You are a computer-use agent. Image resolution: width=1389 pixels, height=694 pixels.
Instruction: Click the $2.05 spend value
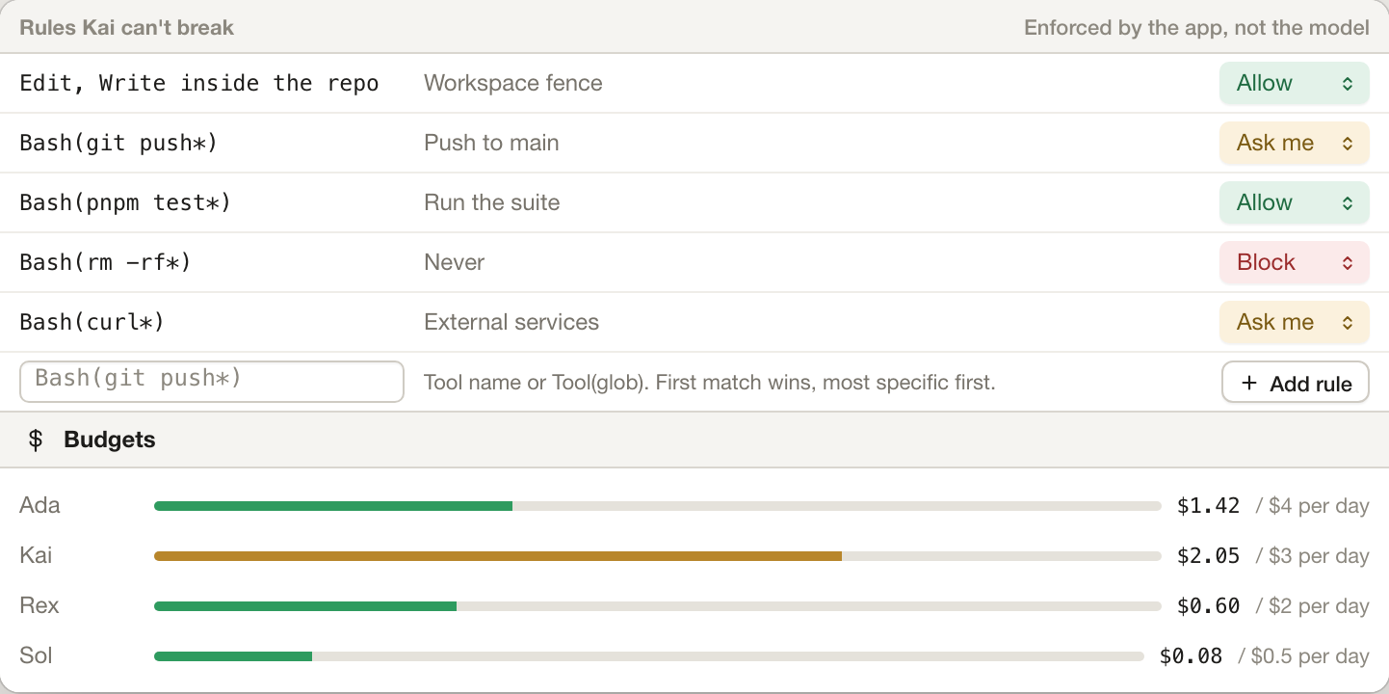1208,555
